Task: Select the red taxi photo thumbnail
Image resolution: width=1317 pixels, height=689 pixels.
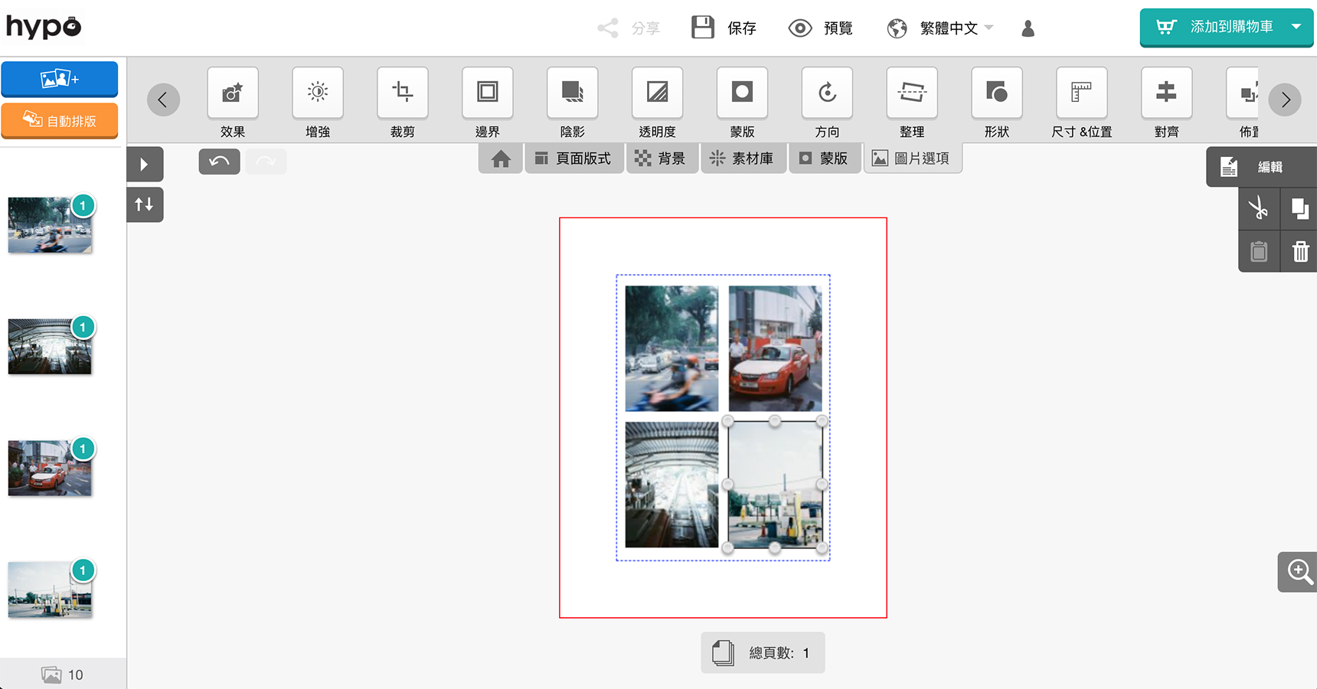Action: [50, 468]
